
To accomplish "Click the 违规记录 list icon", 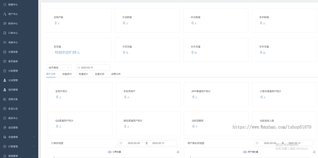I will [5, 99].
